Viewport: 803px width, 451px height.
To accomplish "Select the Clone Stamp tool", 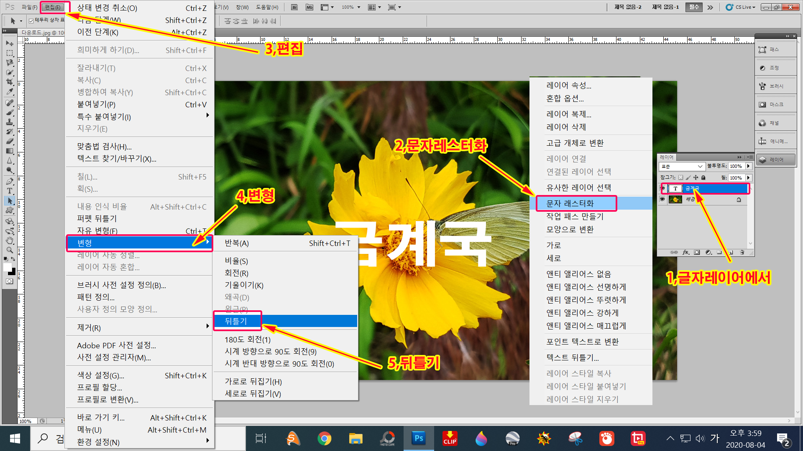I will (9, 122).
